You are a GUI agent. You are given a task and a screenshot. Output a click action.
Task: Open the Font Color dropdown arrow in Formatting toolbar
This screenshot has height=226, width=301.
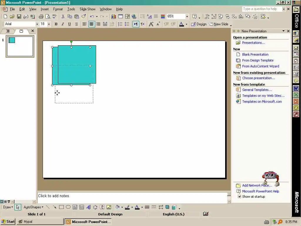(x=186, y=24)
